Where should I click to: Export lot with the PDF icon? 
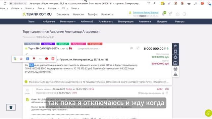click(x=175, y=69)
